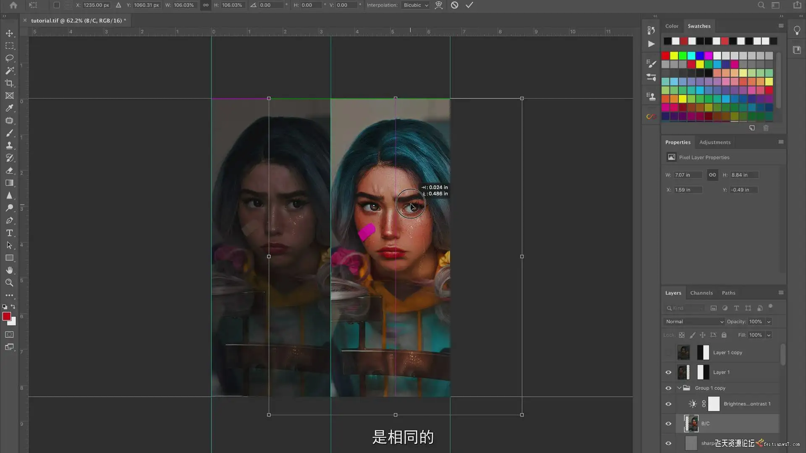Select the Clone Stamp tool
This screenshot has width=806, height=453.
click(9, 146)
